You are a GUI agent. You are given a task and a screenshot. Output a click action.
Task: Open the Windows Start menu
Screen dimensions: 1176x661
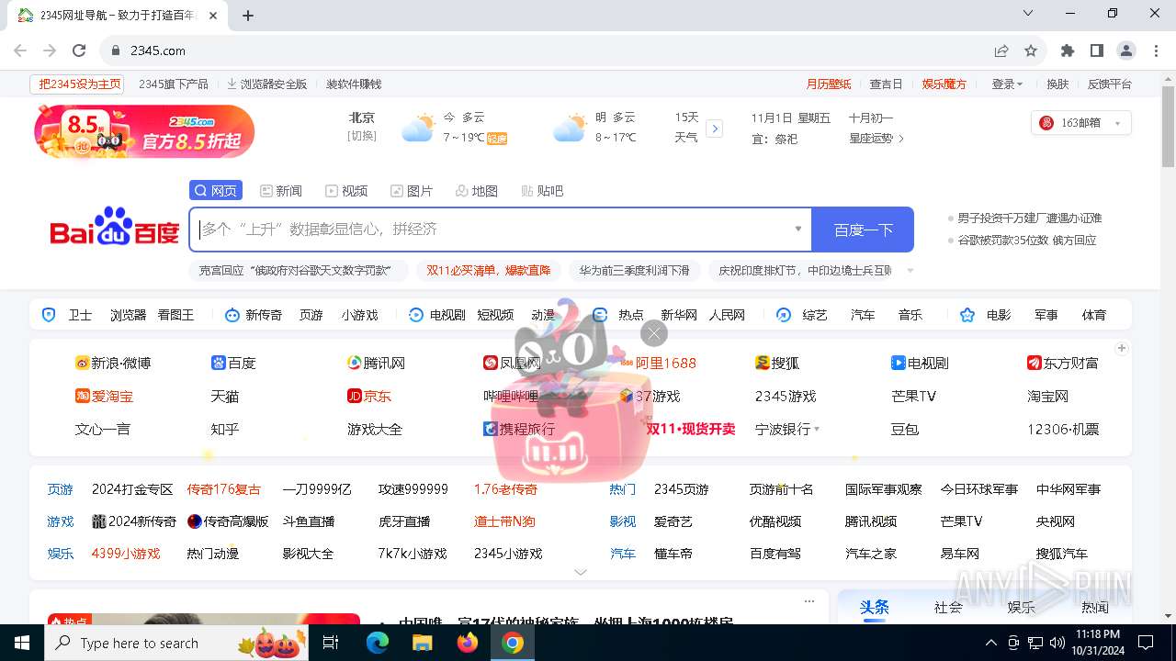click(x=22, y=643)
